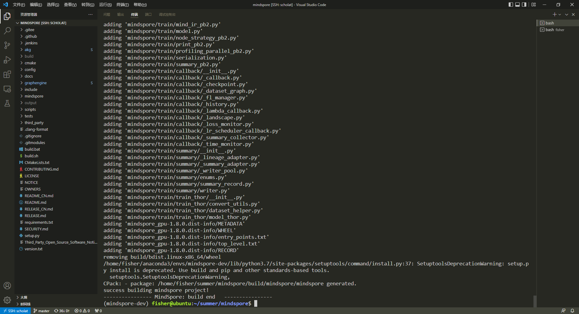Expand the cmake folder
This screenshot has width=579, height=314.
click(x=56, y=63)
